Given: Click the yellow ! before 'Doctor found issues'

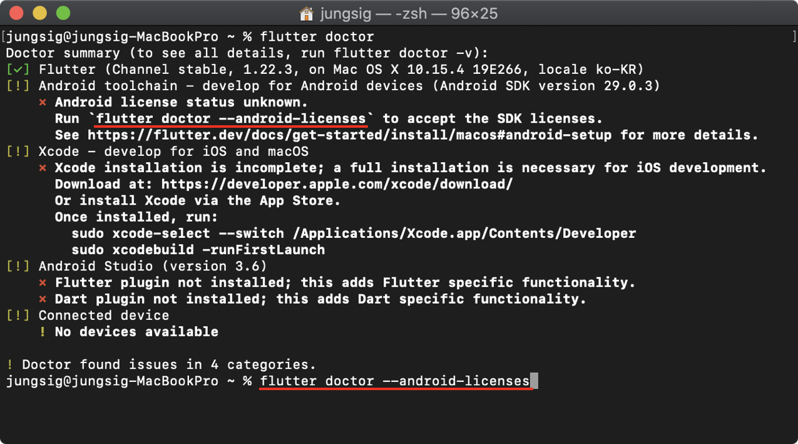Looking at the screenshot, I should pyautogui.click(x=10, y=364).
